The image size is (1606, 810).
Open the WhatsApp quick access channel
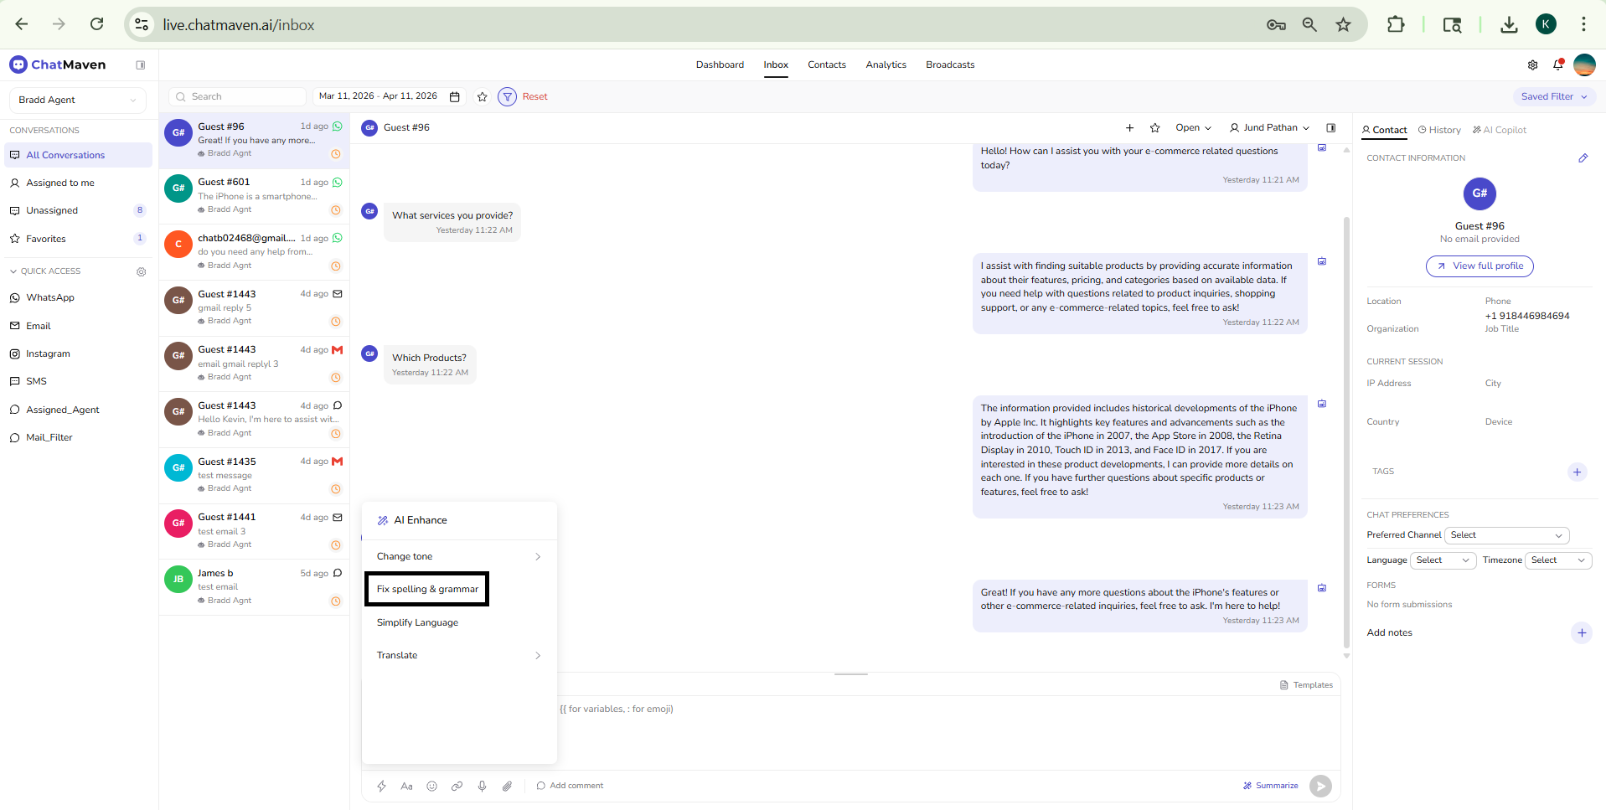(49, 297)
